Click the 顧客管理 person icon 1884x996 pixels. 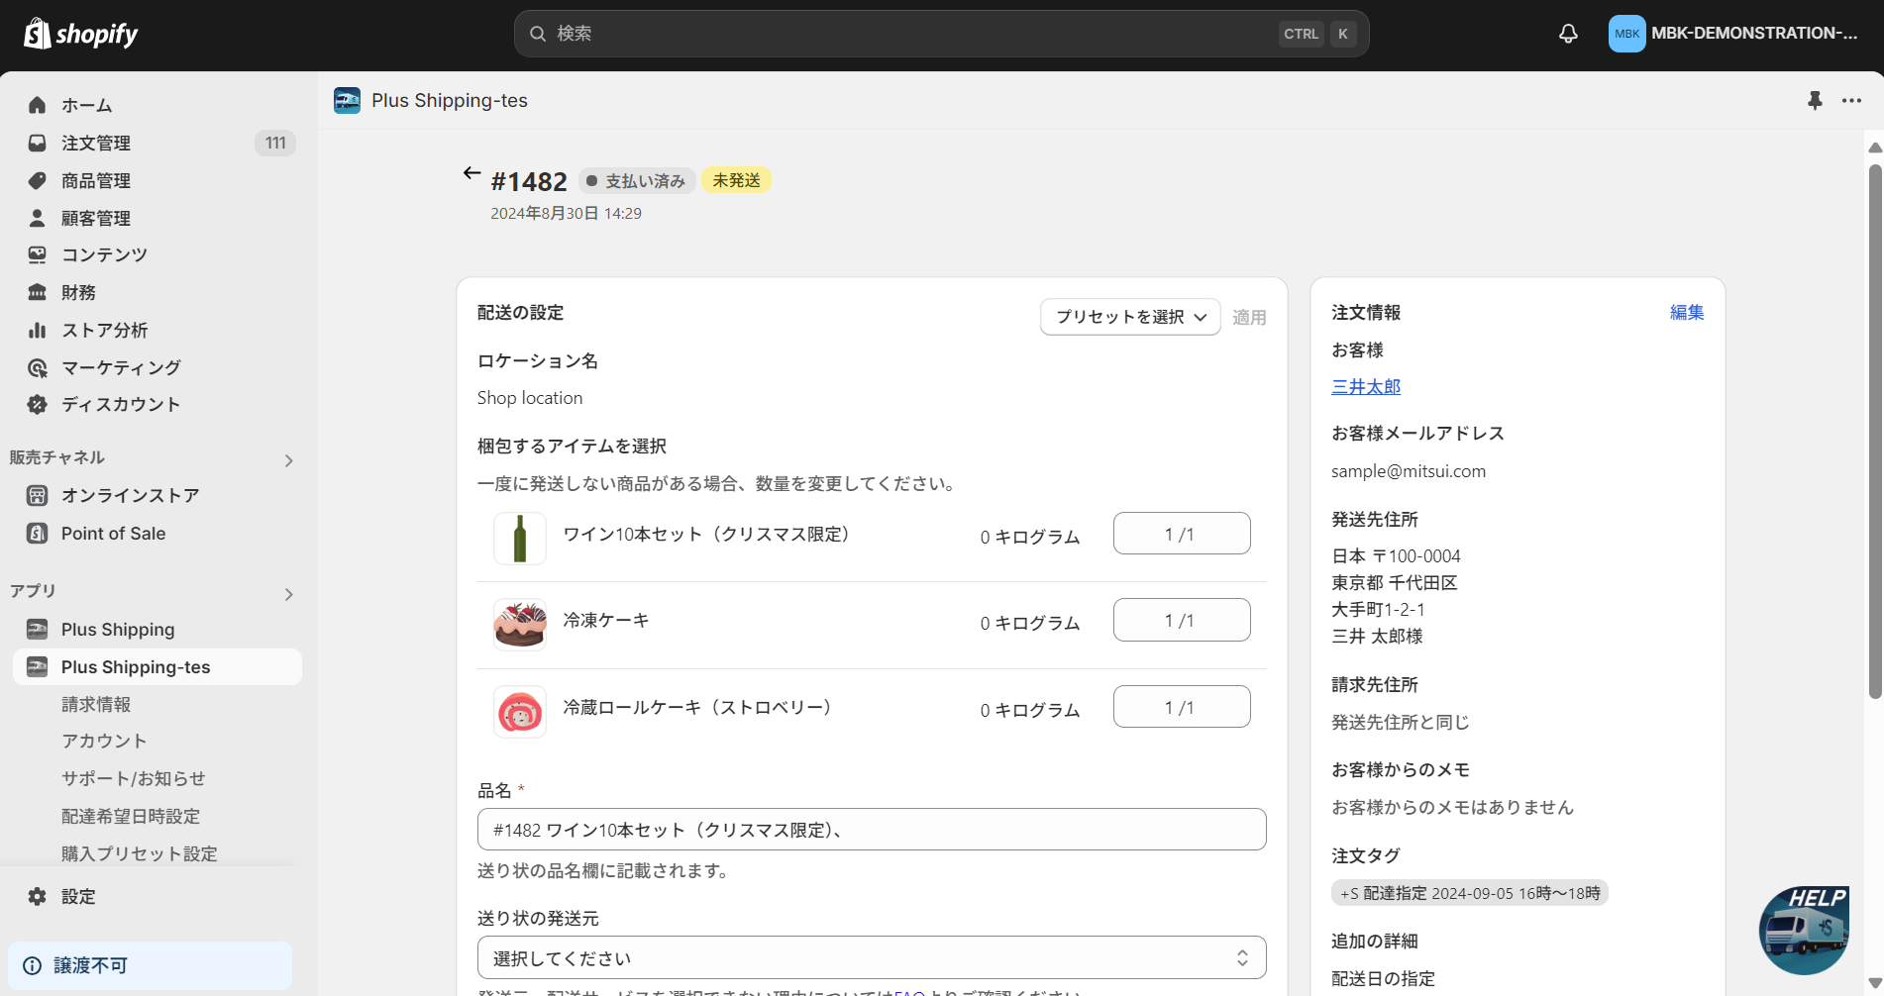coord(38,218)
